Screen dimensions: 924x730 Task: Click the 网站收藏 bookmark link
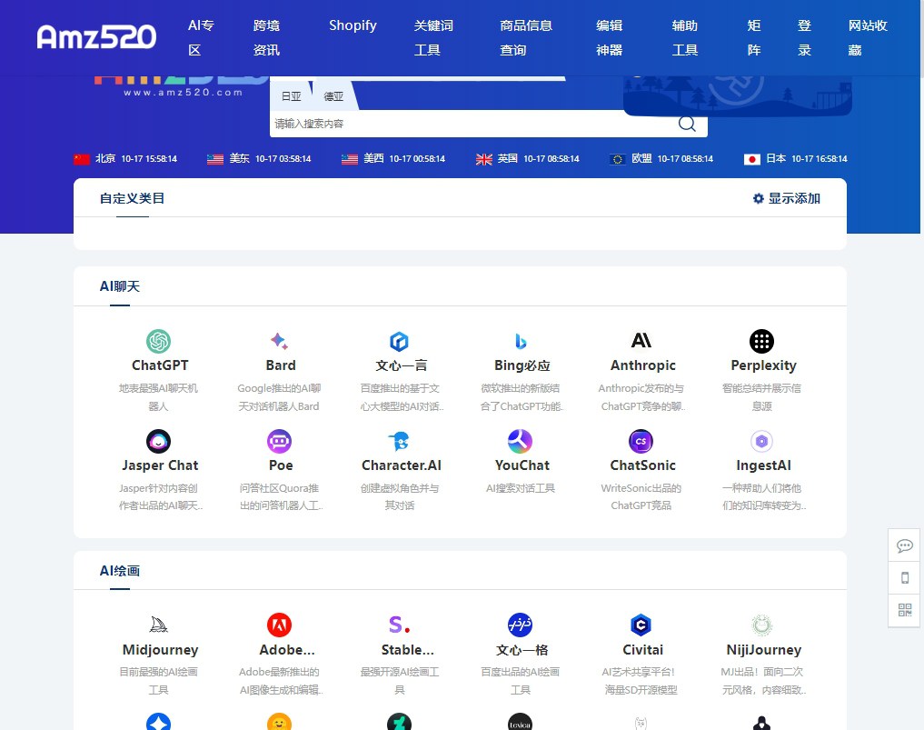868,38
